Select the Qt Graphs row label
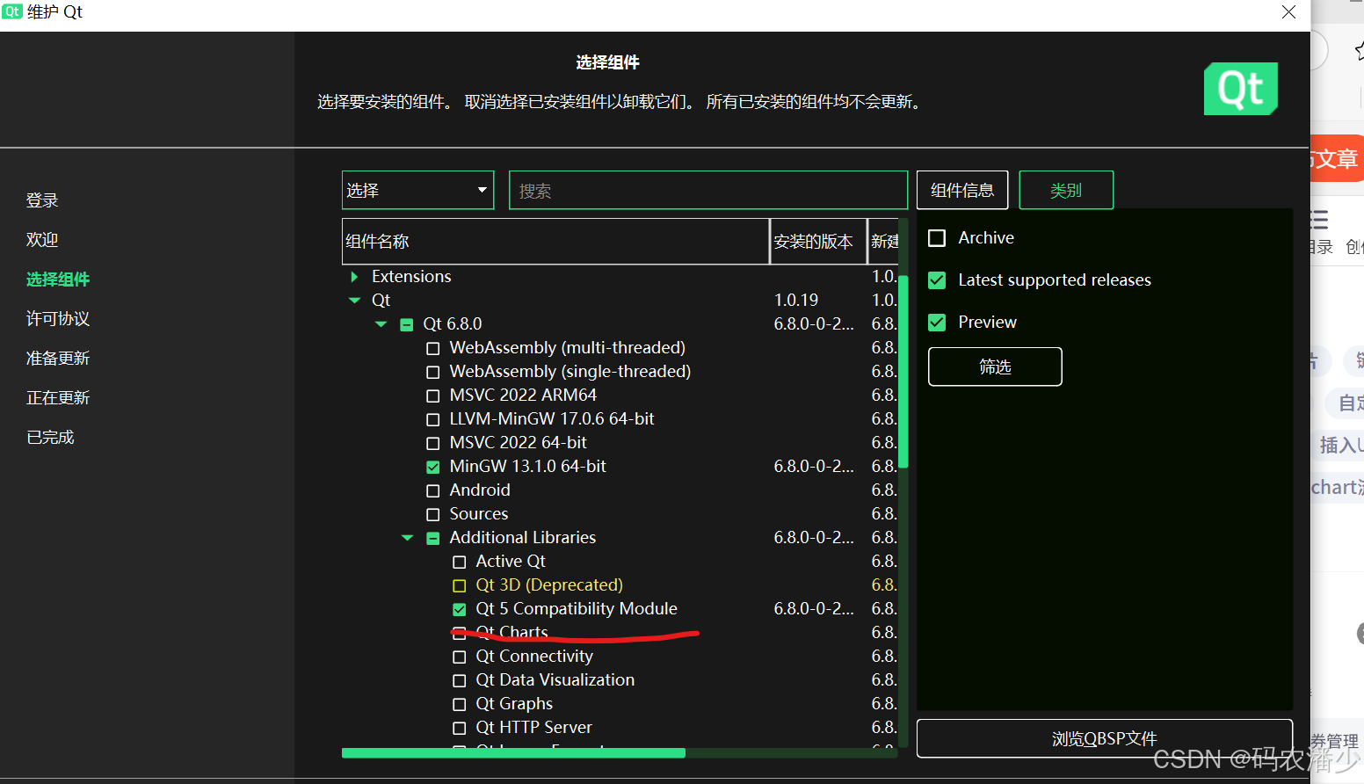 [514, 704]
